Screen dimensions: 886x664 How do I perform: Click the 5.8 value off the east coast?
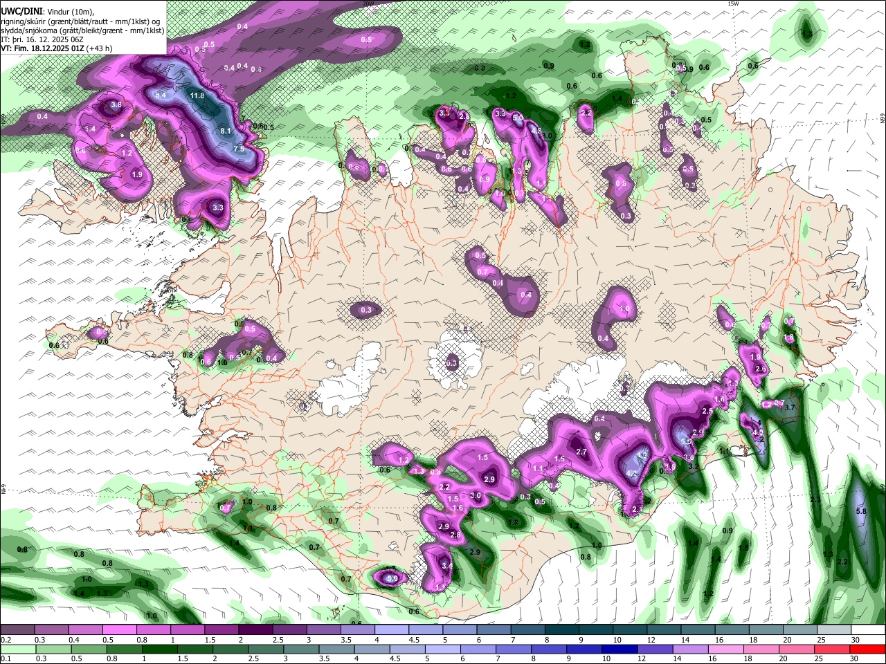pyautogui.click(x=861, y=511)
